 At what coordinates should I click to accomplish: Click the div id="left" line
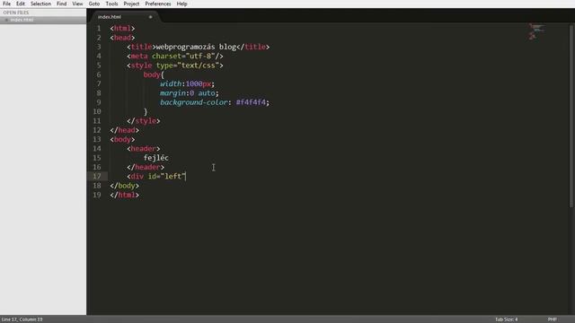coord(156,176)
